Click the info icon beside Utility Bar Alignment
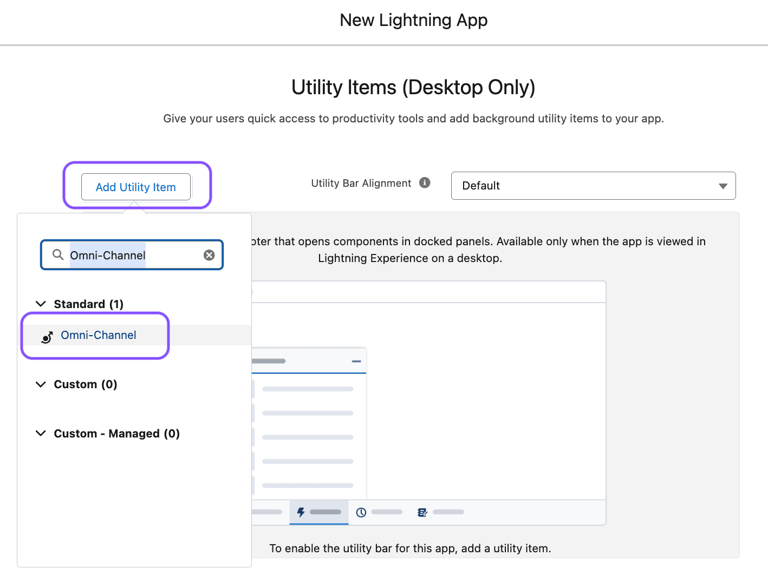The image size is (768, 575). (x=424, y=182)
